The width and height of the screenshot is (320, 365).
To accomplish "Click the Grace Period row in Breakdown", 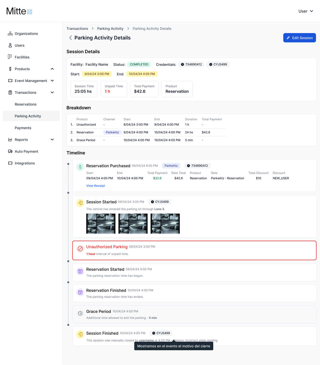I will point(148,140).
